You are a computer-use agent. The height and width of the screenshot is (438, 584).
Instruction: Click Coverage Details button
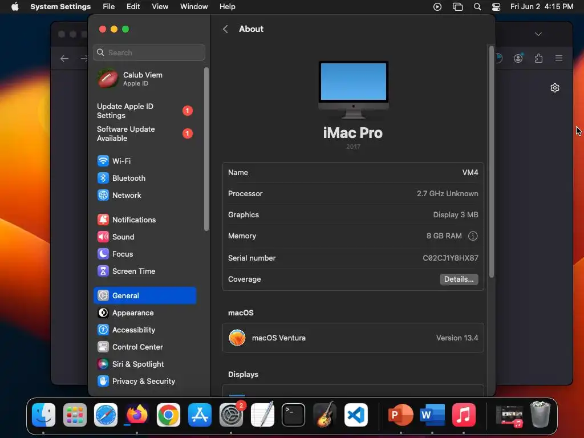point(459,279)
